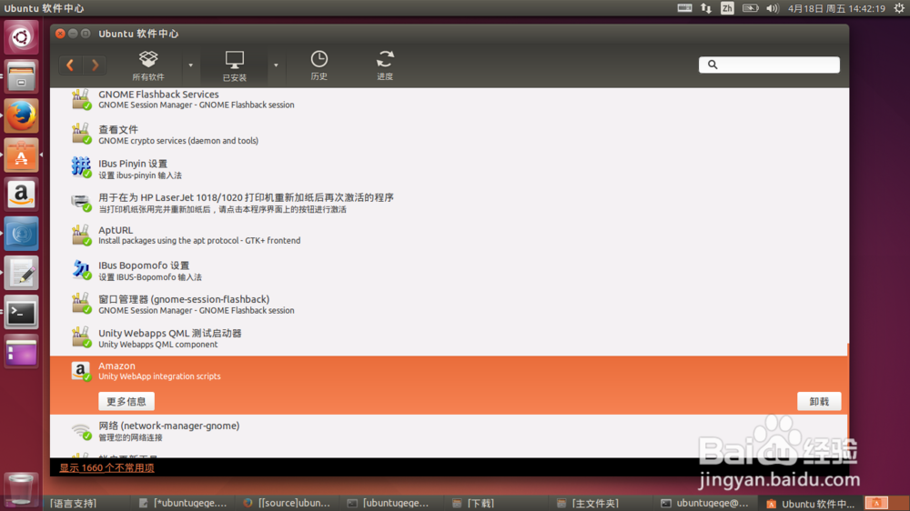Go forward with the right arrow button
The width and height of the screenshot is (910, 511).
(x=96, y=65)
